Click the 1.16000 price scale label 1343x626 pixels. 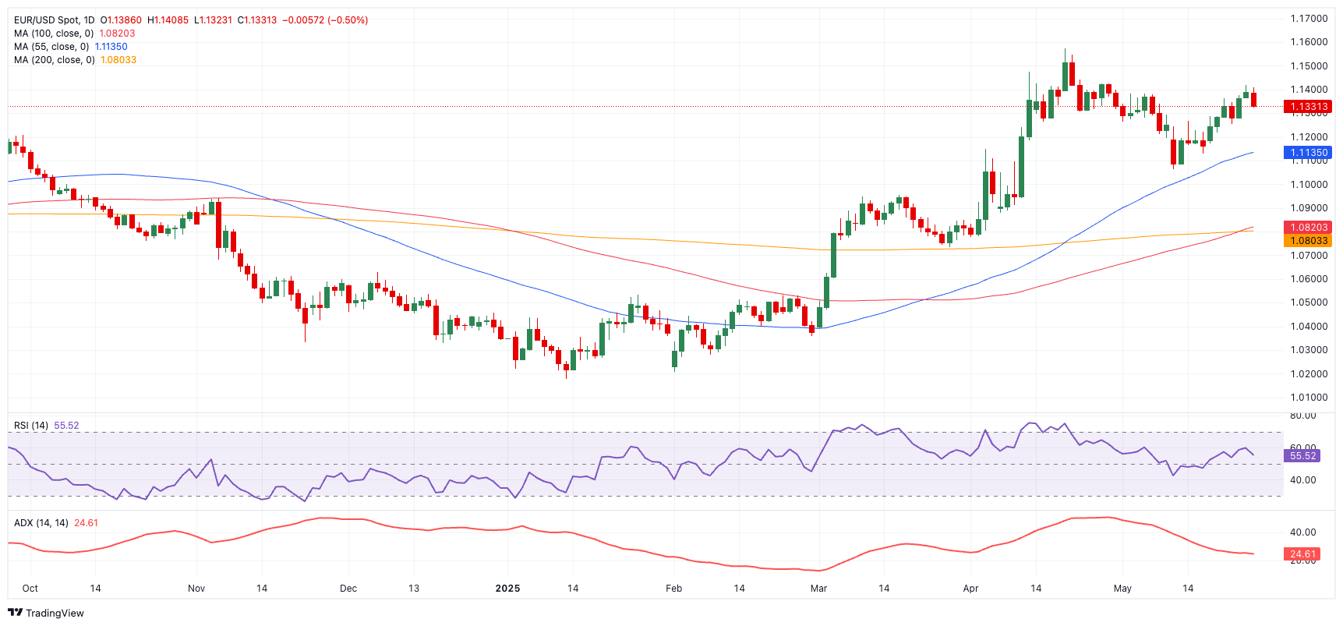1309,42
